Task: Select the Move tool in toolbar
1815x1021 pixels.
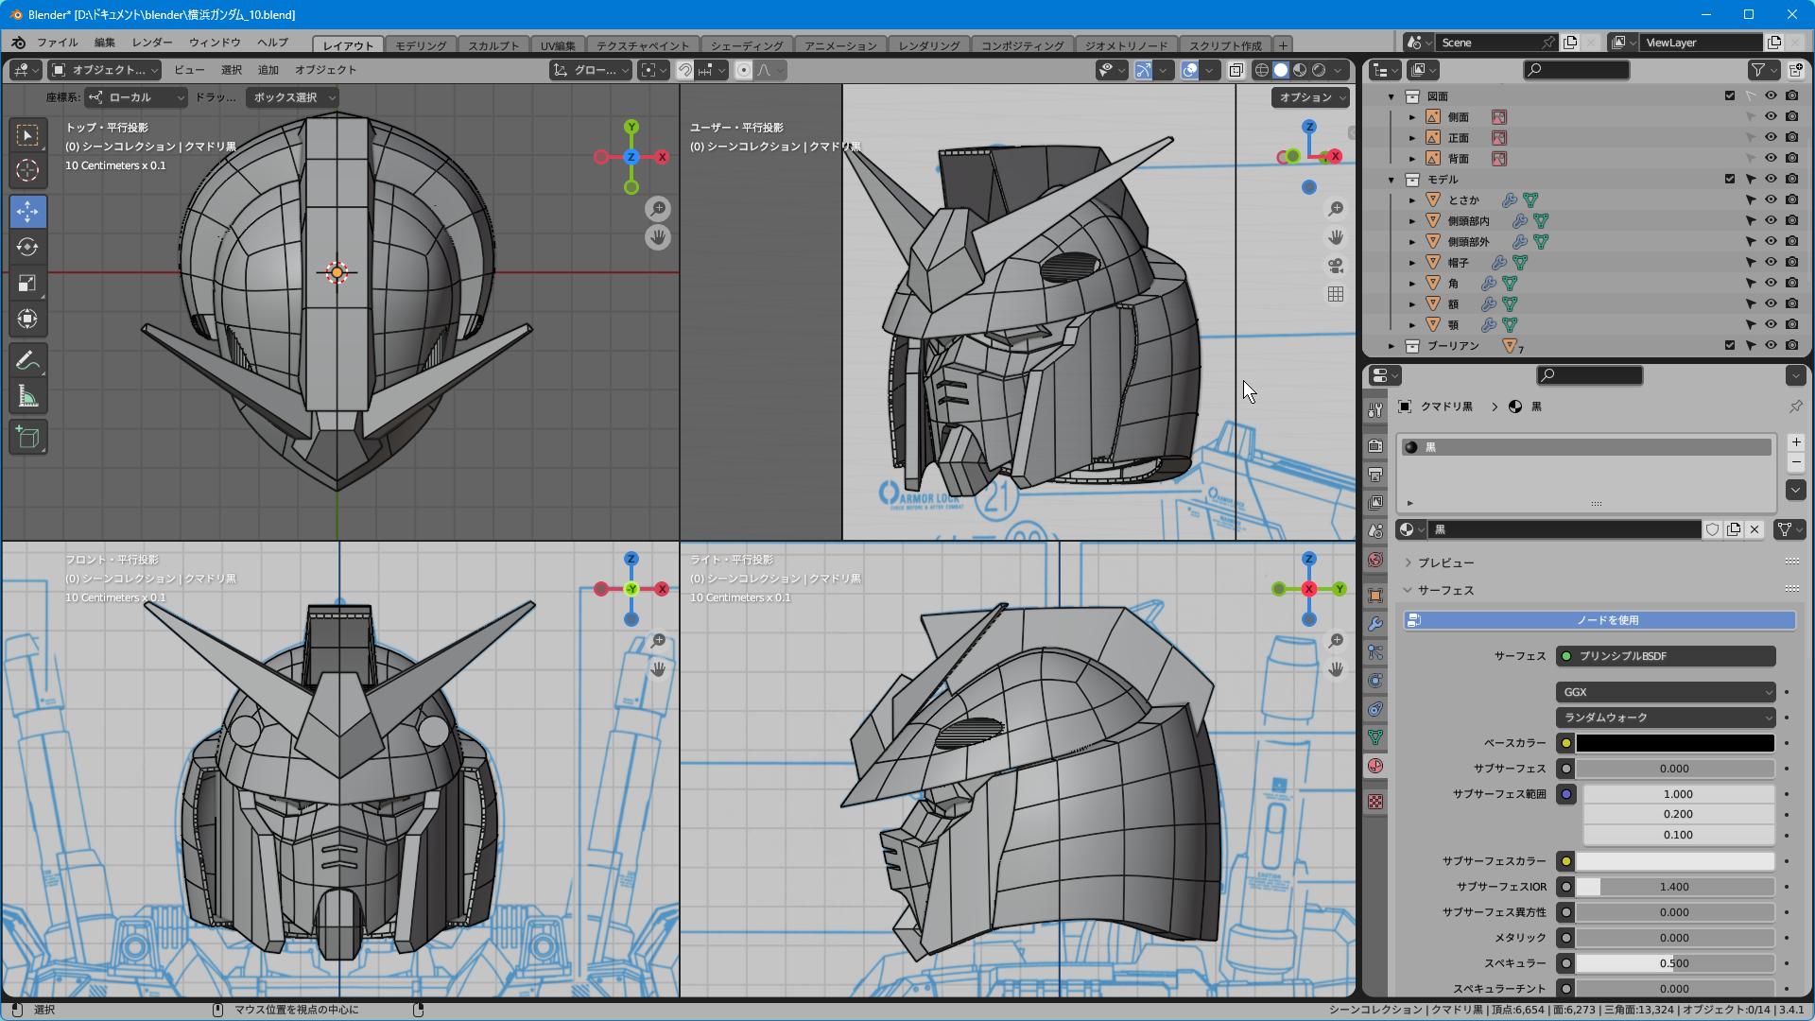Action: 27,212
